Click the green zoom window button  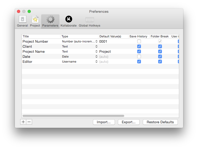point(29,11)
